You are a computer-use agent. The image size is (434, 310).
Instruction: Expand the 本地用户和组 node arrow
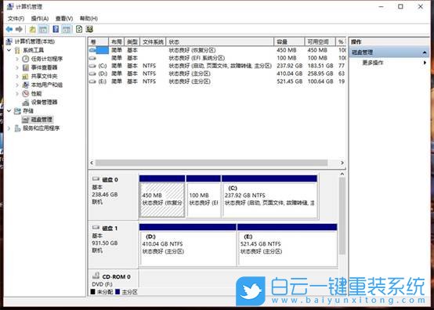pyautogui.click(x=17, y=85)
